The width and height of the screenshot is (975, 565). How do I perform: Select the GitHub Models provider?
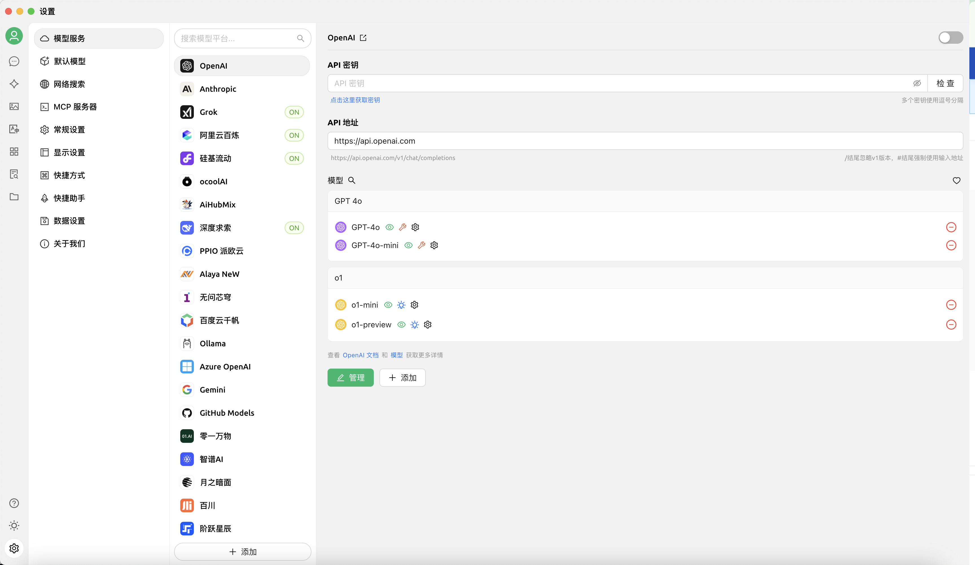[242, 413]
